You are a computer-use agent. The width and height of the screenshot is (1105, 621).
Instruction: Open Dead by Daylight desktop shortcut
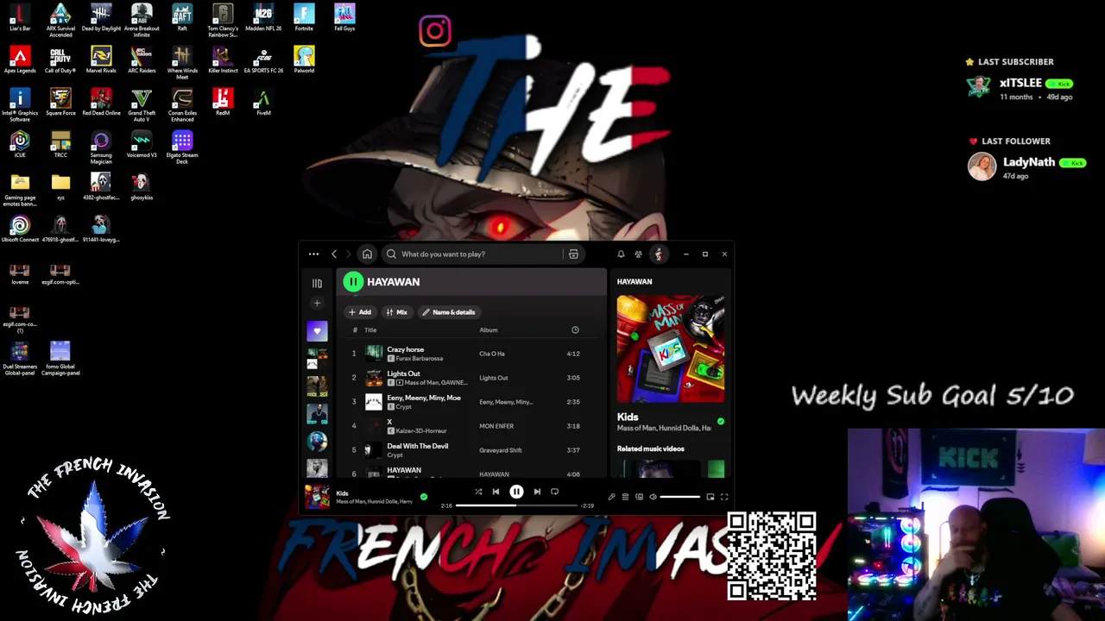tap(101, 17)
